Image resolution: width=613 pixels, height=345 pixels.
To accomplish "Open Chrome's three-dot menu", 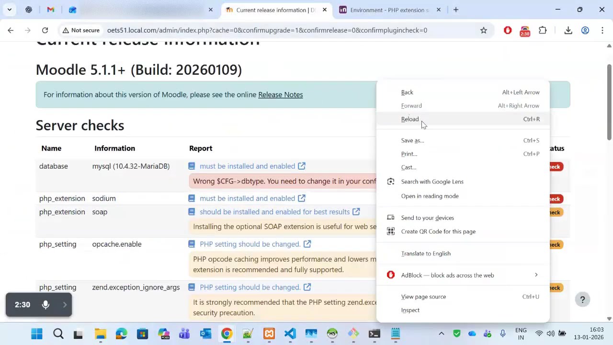I will click(x=602, y=30).
